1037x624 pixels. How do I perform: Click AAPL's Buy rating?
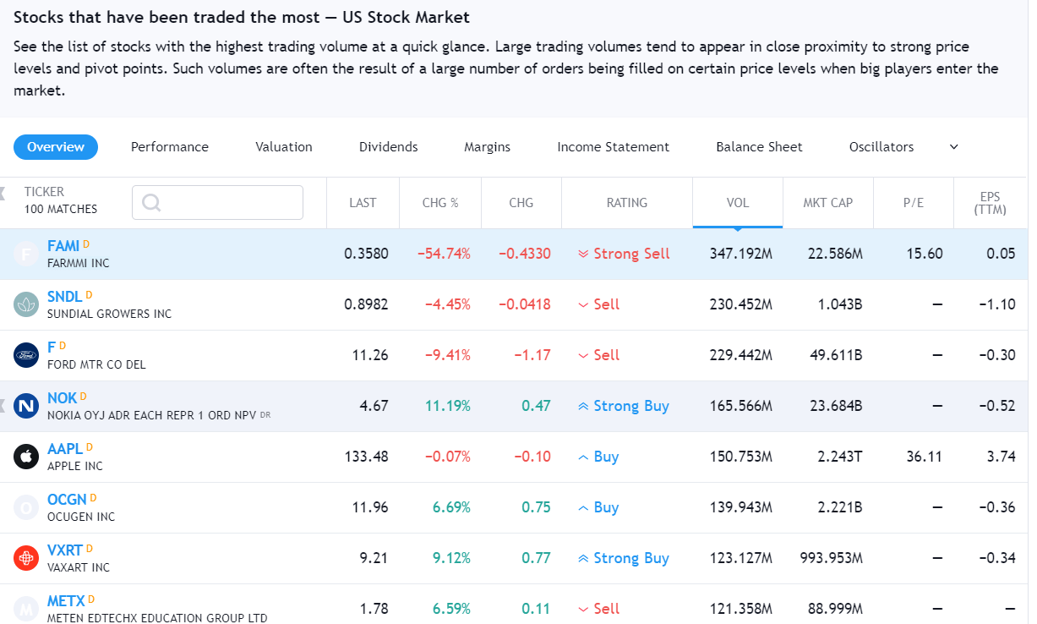coord(598,457)
